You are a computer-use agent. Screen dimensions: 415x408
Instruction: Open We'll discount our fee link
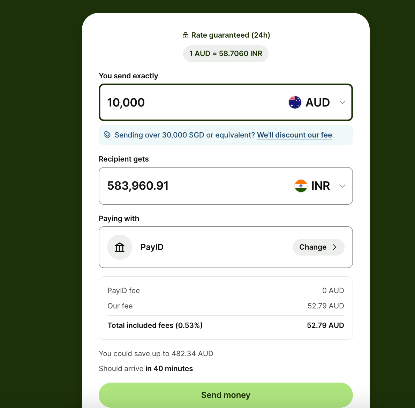(x=294, y=135)
